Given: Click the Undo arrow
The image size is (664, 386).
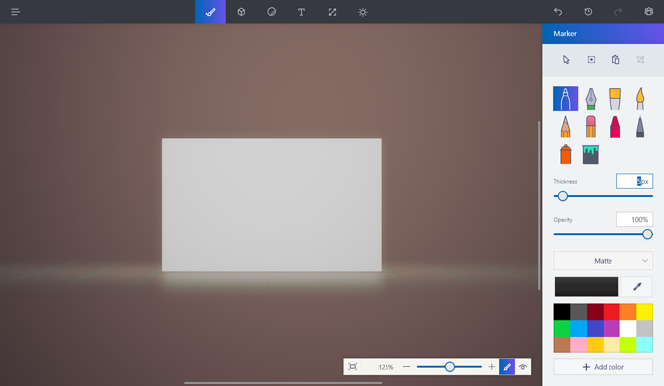Looking at the screenshot, I should click(558, 12).
